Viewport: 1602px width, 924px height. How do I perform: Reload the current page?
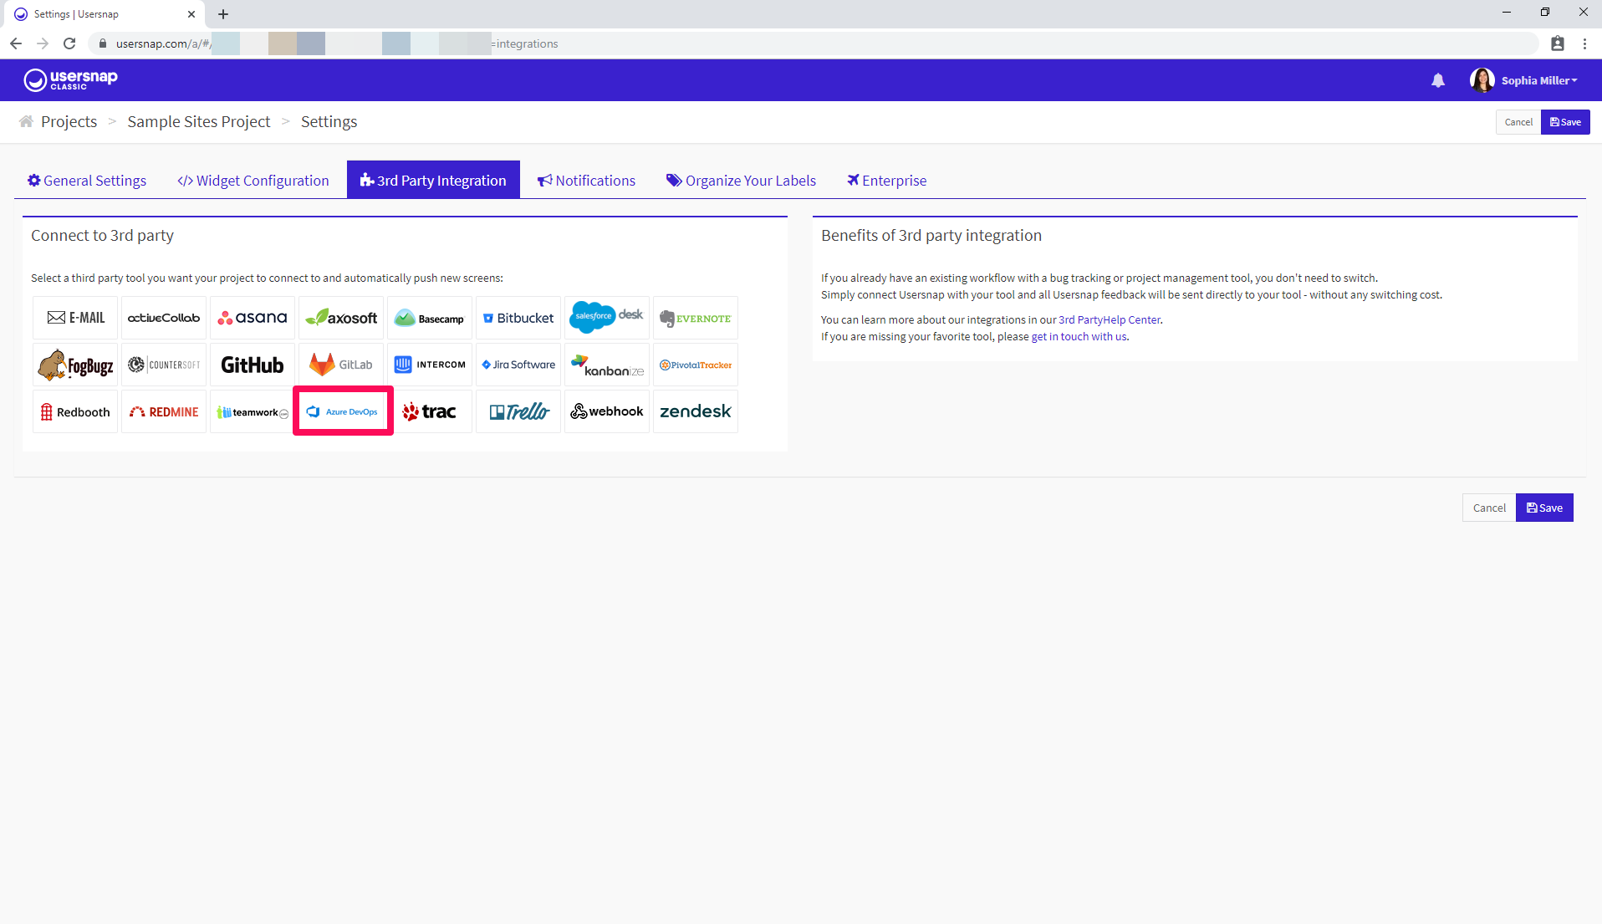(69, 43)
